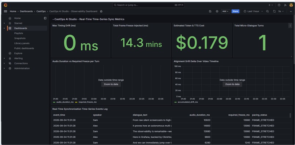Expand the Starred section arrow
Screen dimensions: 295x145
click(4, 23)
